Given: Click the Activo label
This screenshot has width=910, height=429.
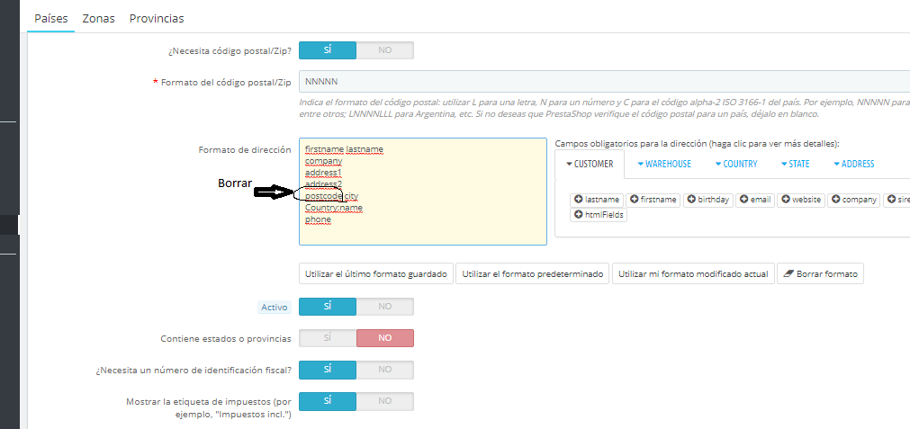Looking at the screenshot, I should (275, 308).
